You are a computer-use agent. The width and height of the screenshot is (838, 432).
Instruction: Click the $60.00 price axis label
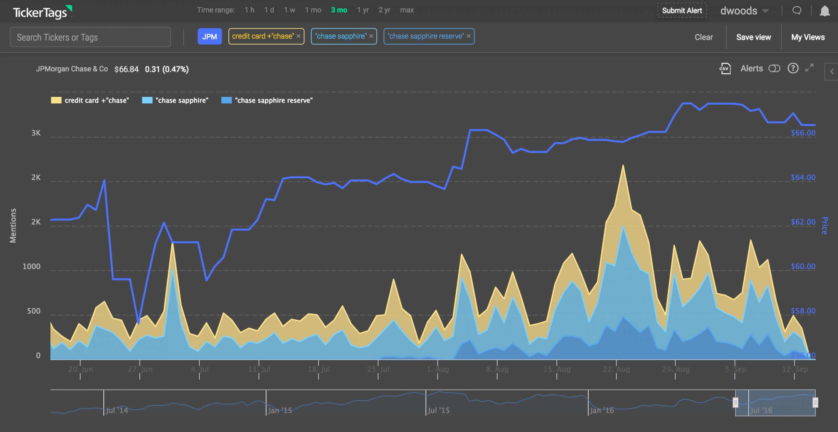coord(803,267)
